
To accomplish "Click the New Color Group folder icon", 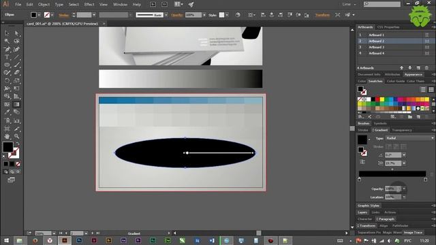I will pos(410,116).
